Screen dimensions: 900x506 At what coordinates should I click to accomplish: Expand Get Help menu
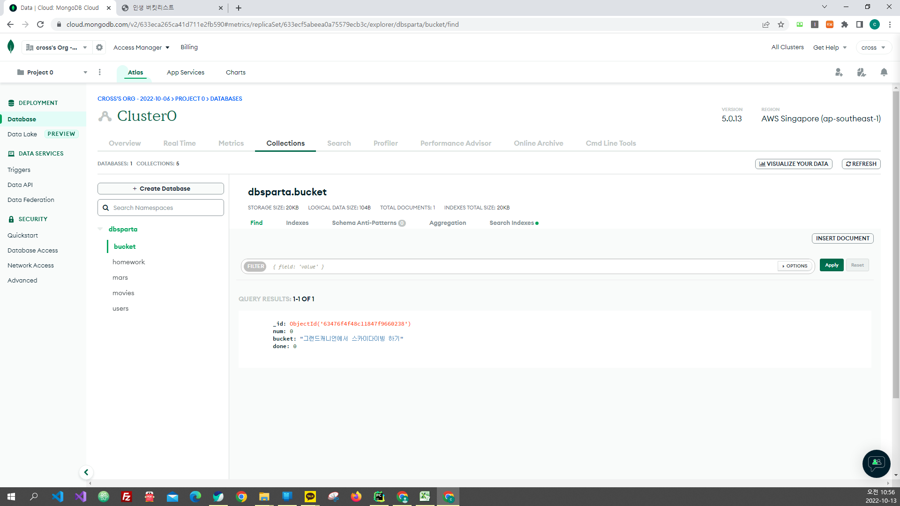click(x=830, y=47)
